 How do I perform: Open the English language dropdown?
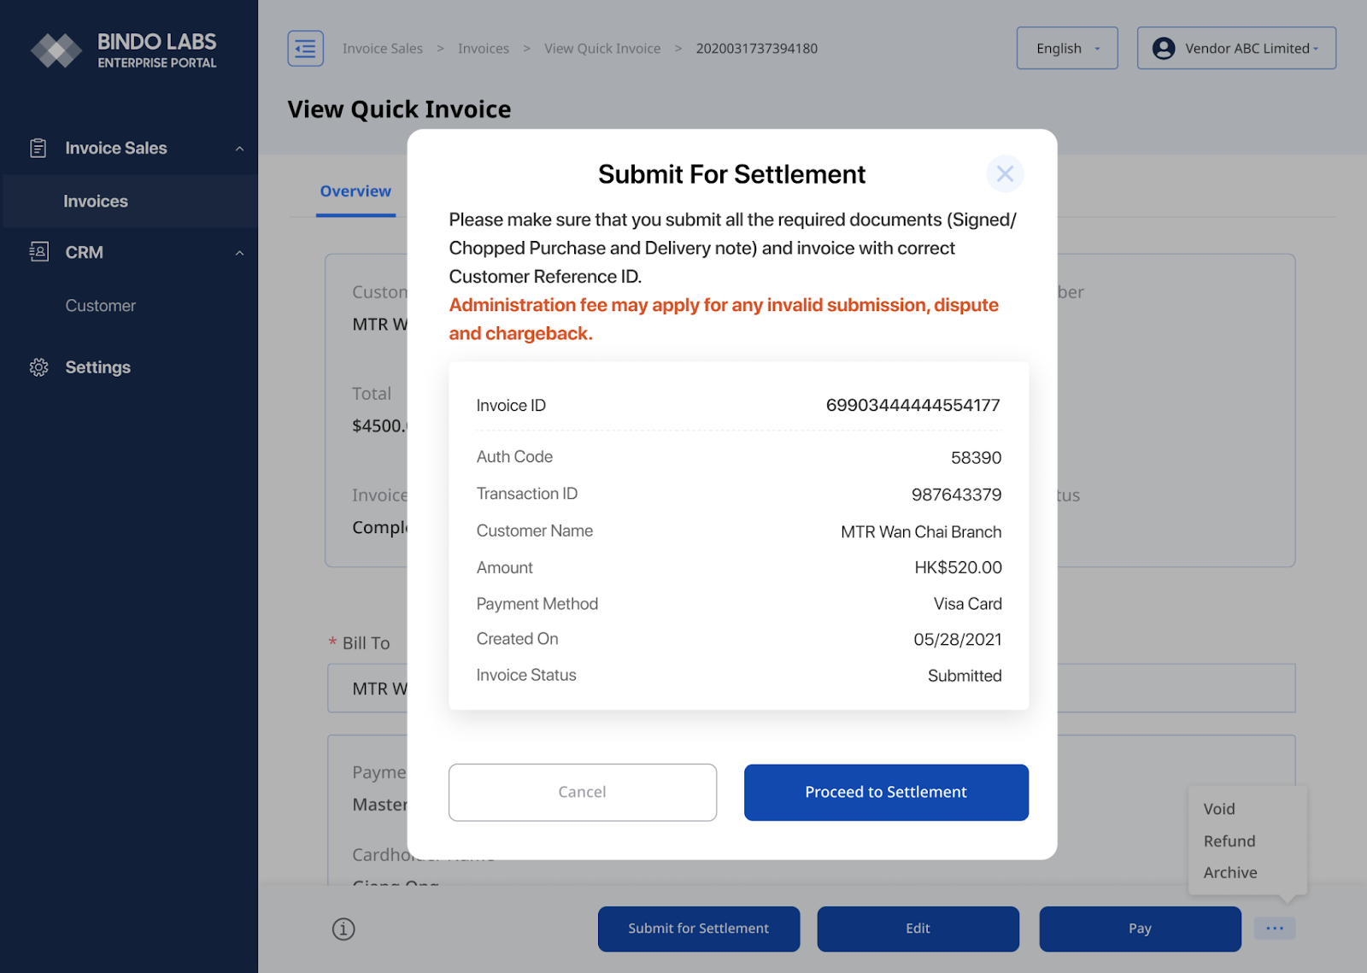1066,49
